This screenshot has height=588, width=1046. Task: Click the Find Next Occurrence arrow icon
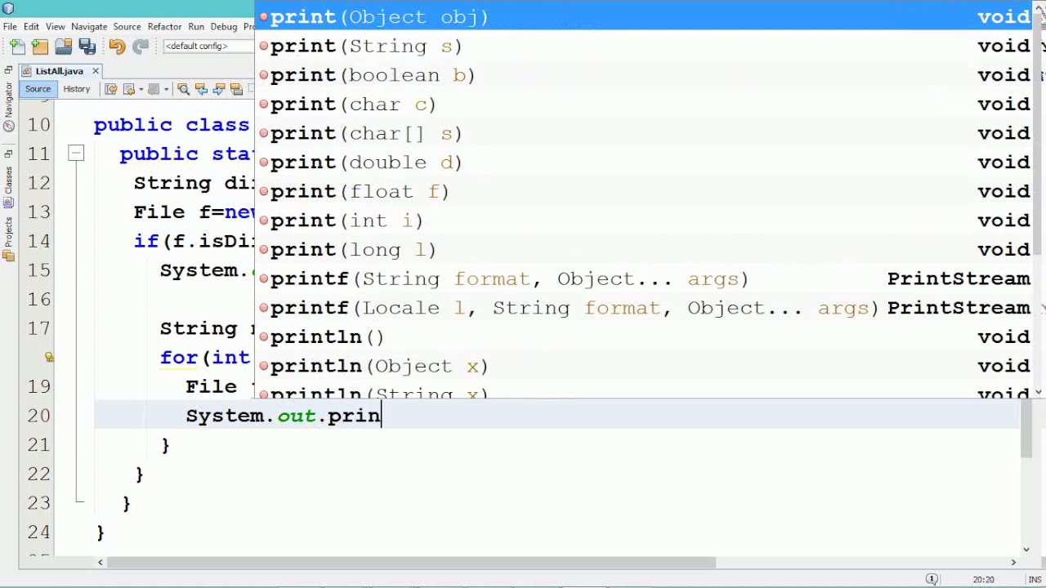pyautogui.click(x=218, y=89)
